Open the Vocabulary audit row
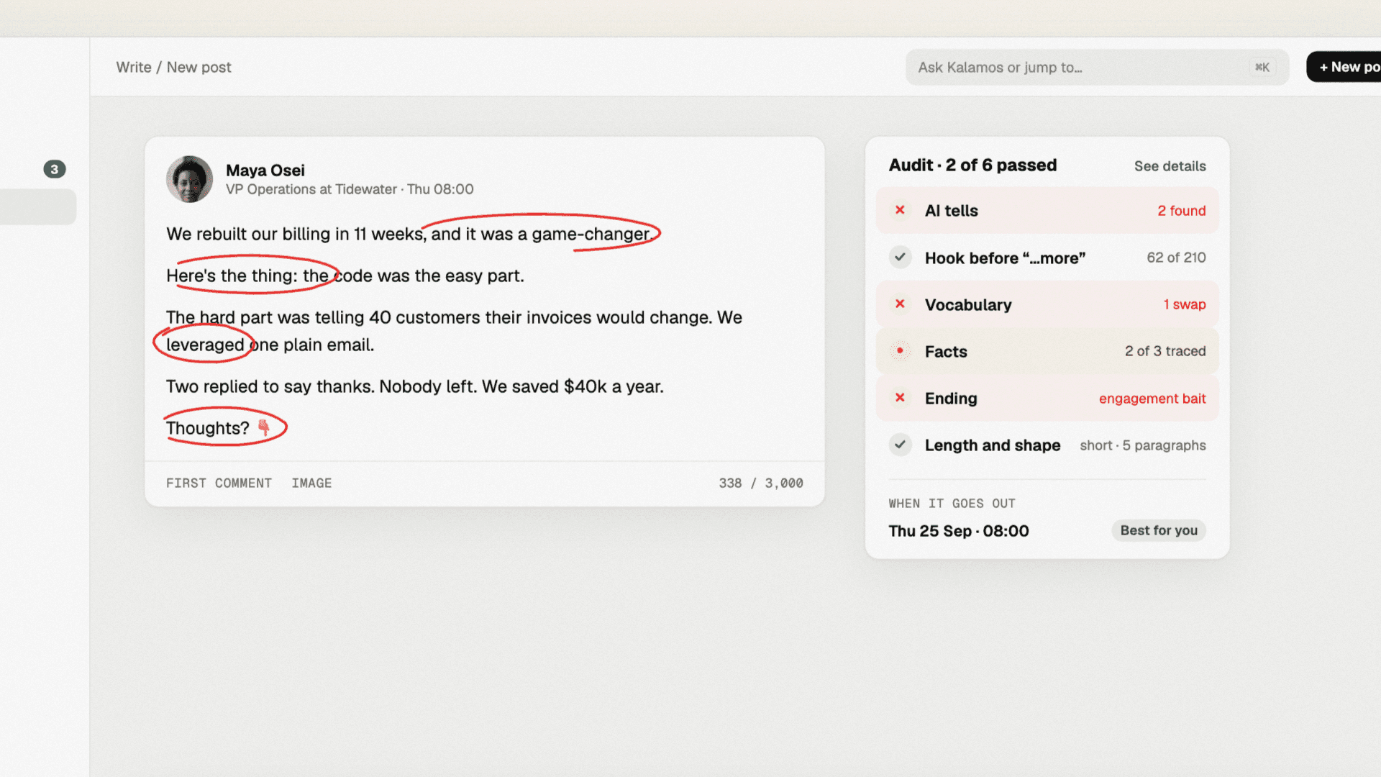1381x777 pixels. click(1047, 304)
